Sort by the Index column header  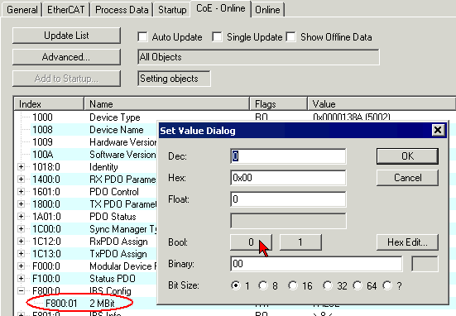click(x=49, y=104)
